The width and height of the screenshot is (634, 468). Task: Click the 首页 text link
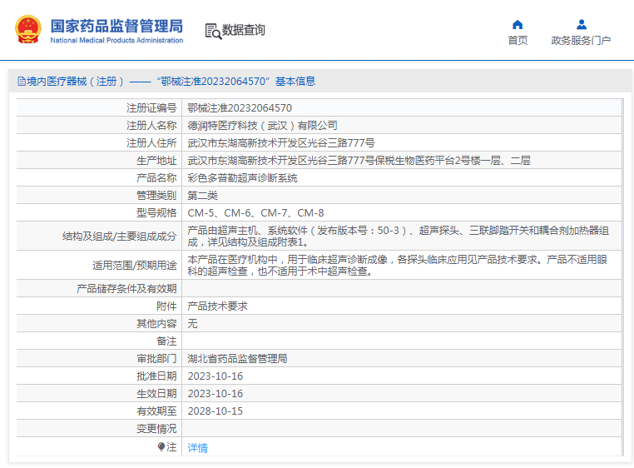click(x=518, y=41)
